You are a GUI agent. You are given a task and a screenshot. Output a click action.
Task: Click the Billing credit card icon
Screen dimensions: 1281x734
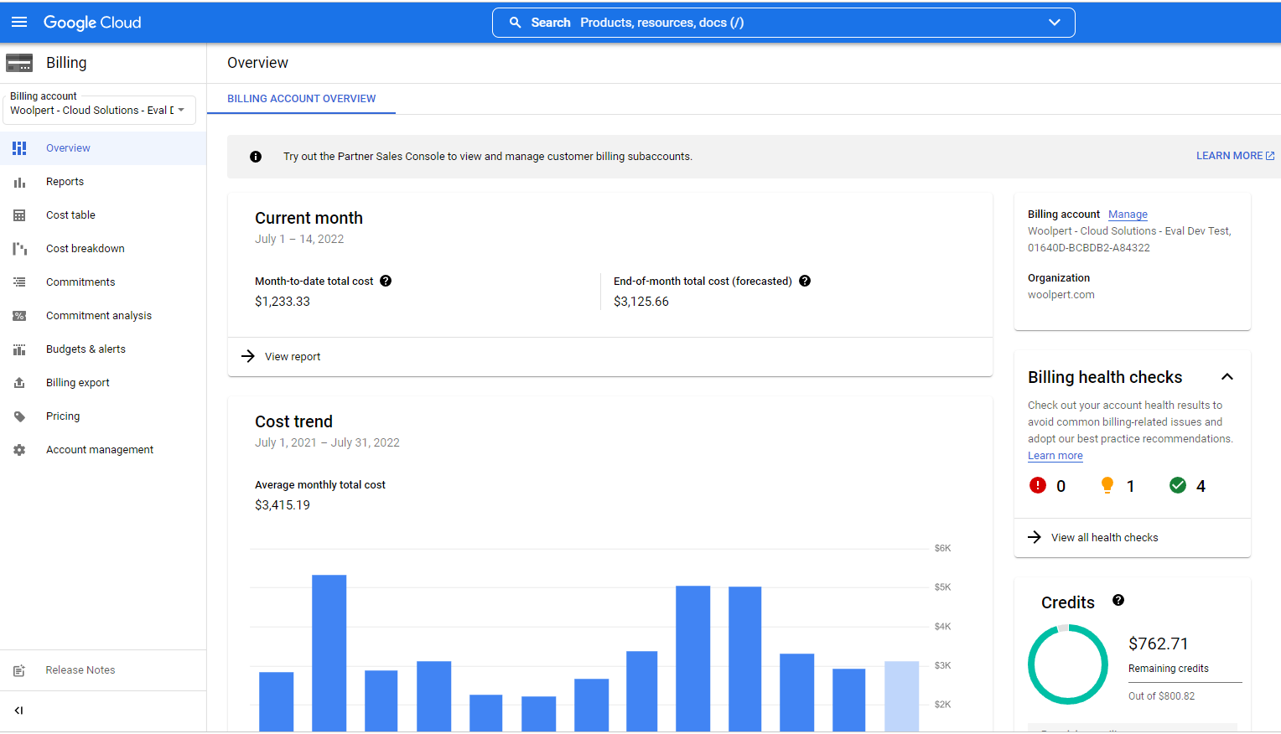tap(19, 63)
